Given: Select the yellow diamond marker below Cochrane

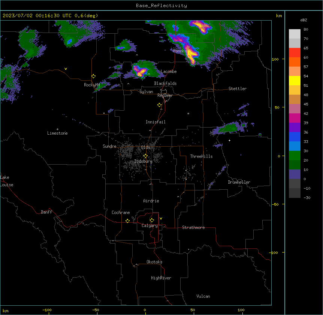Looking at the screenshot, I should [x=127, y=221].
